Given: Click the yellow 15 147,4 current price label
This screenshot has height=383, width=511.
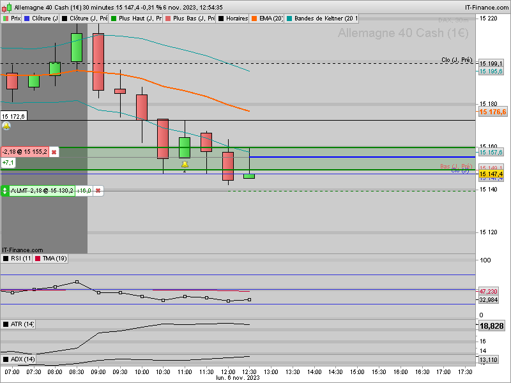Looking at the screenshot, I should (491, 174).
